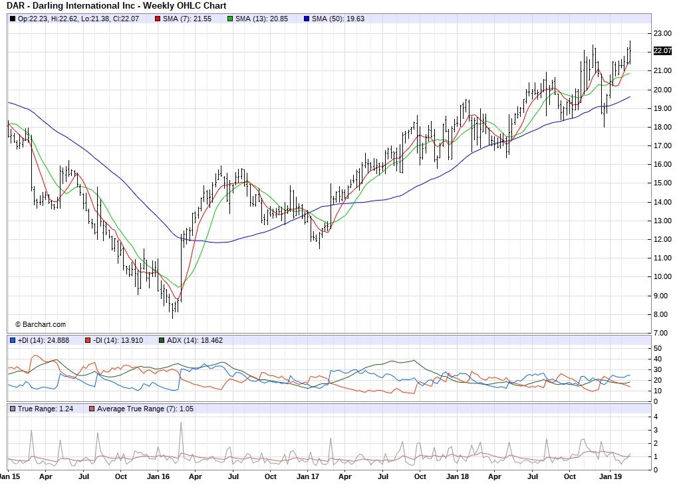679x497 pixels.
Task: Click the 50 level on the ADX axis
Action: (658, 348)
